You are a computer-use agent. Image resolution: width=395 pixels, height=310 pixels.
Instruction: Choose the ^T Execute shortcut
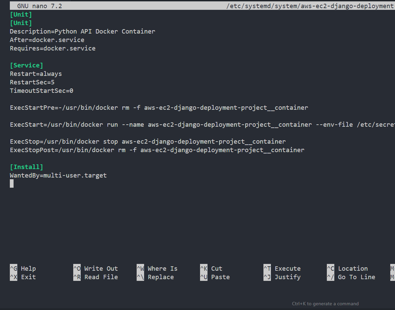(x=282, y=268)
